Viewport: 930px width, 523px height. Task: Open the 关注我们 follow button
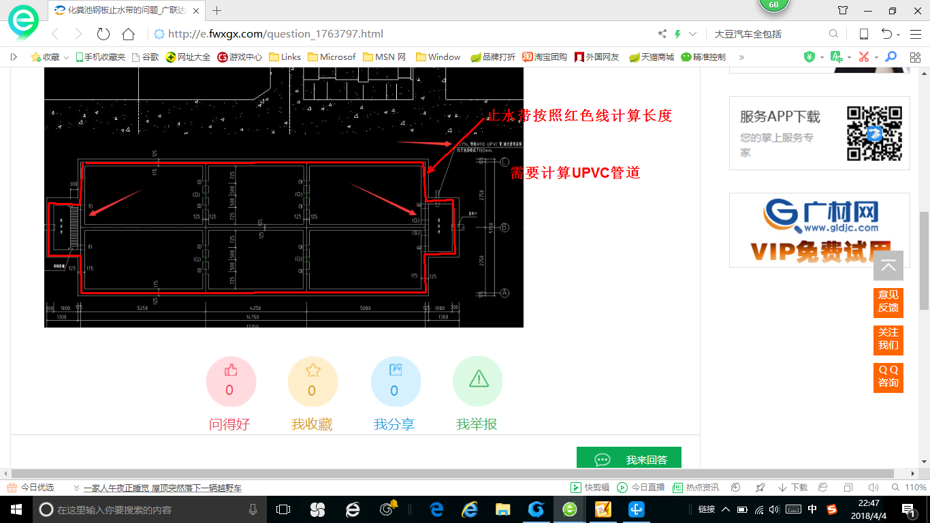pos(888,340)
